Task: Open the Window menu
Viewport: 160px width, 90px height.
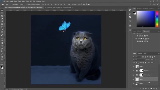Action: point(38,1)
